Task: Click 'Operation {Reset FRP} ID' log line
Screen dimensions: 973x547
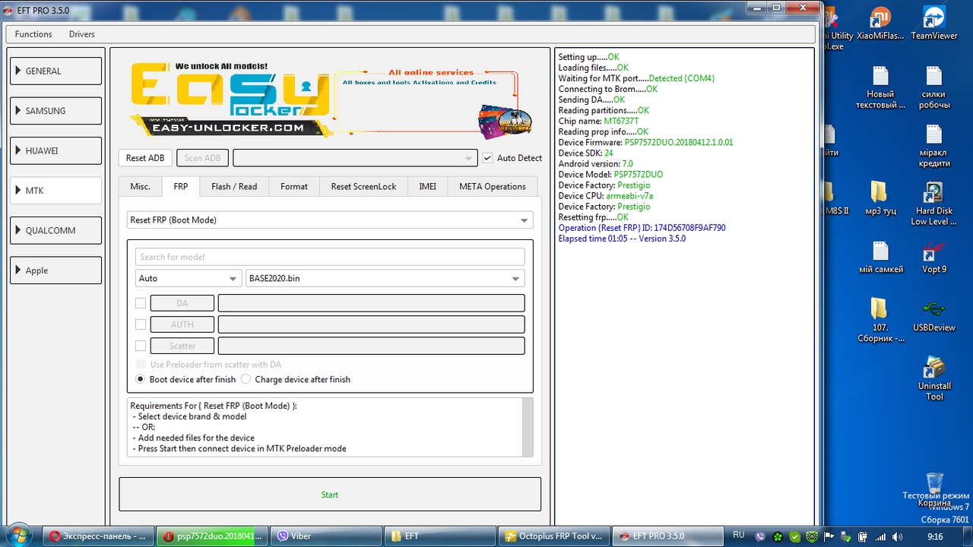Action: (x=642, y=228)
